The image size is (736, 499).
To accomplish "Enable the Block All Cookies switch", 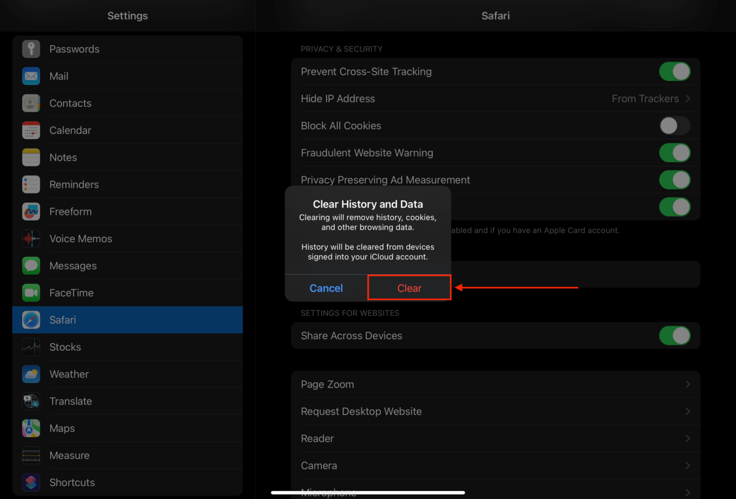I will [x=674, y=126].
